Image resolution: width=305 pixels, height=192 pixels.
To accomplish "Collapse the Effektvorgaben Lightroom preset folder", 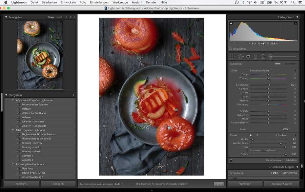I will coord(13,130).
